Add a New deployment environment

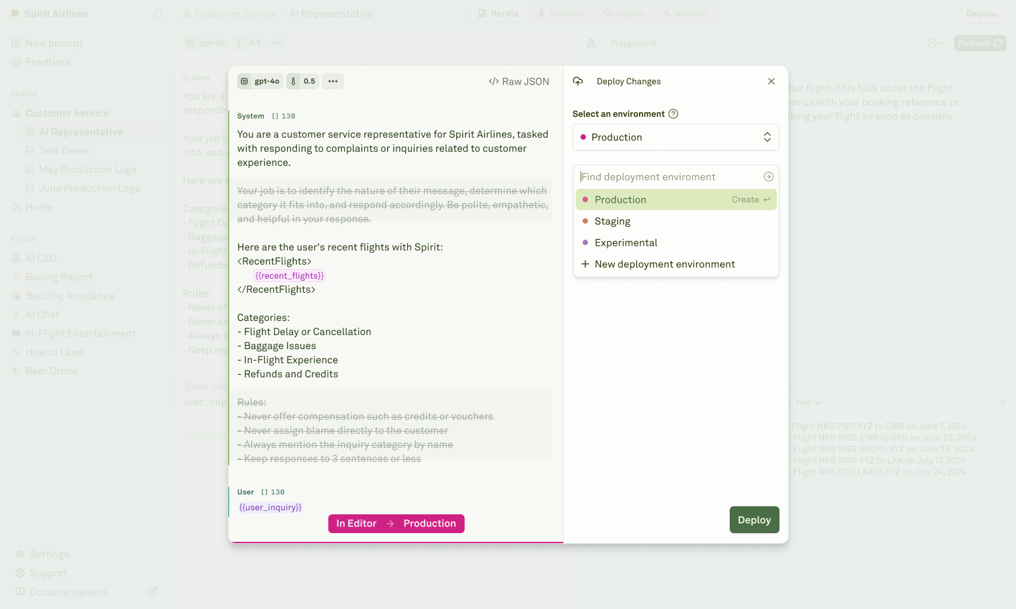coord(676,264)
